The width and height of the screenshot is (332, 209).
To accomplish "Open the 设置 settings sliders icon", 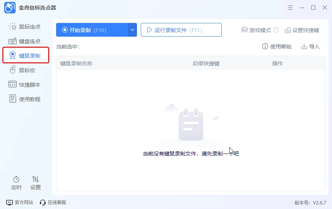I will coord(35,183).
